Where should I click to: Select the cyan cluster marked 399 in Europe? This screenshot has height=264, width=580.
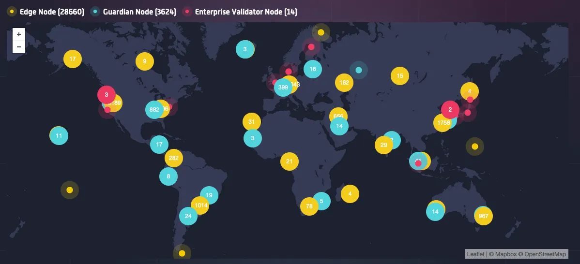point(283,88)
